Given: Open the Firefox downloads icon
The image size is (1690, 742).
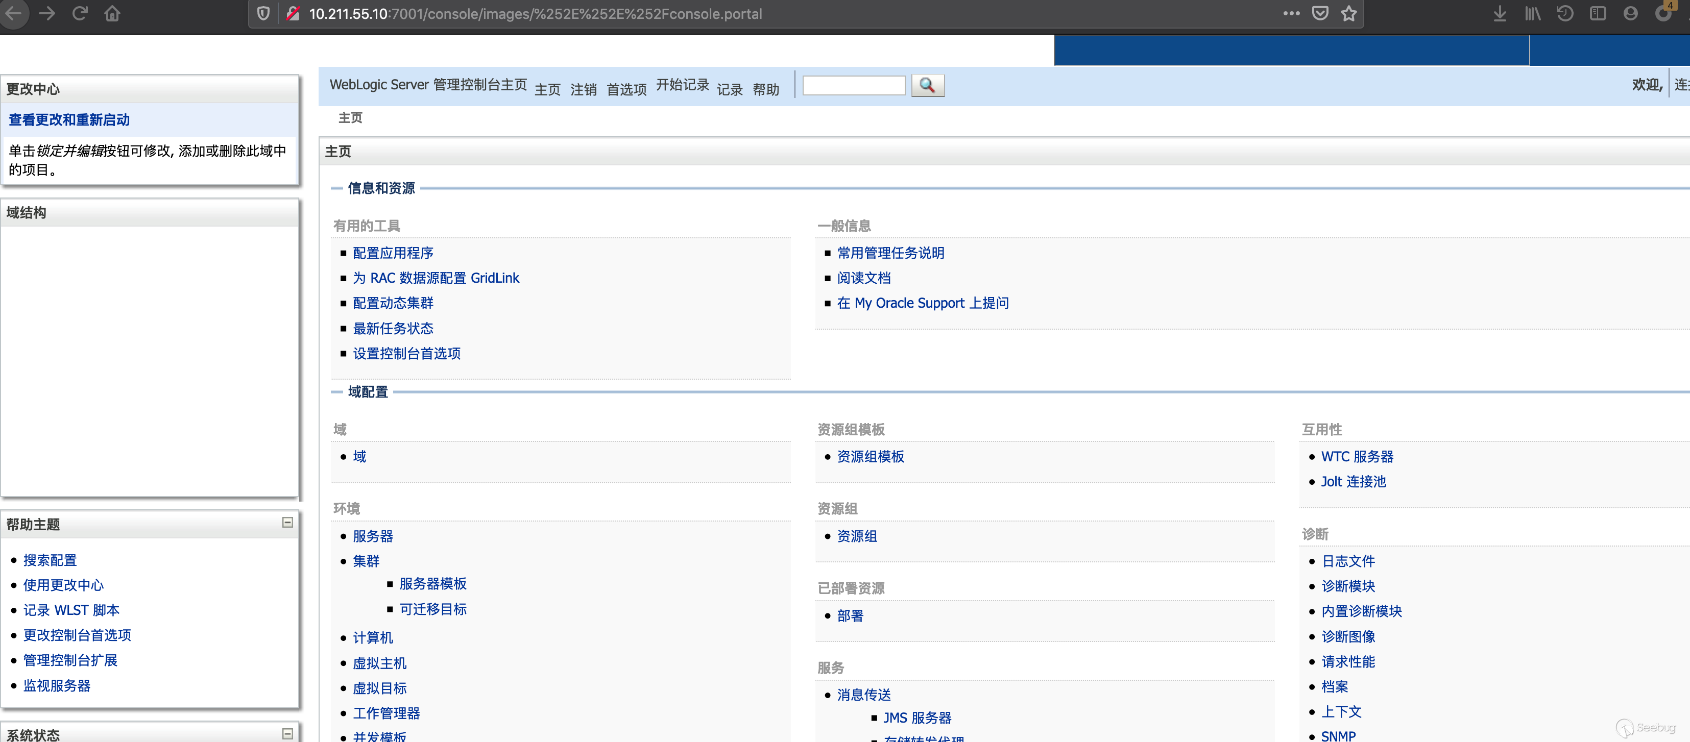Looking at the screenshot, I should point(1499,13).
